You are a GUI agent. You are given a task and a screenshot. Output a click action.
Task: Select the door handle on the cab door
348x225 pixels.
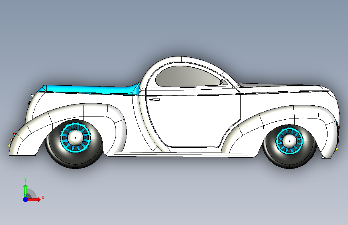point(155,100)
